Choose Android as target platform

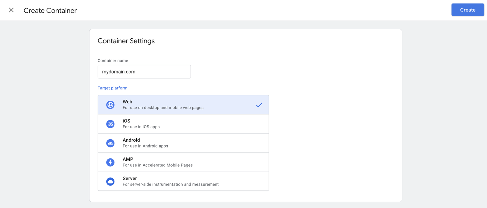(x=183, y=143)
